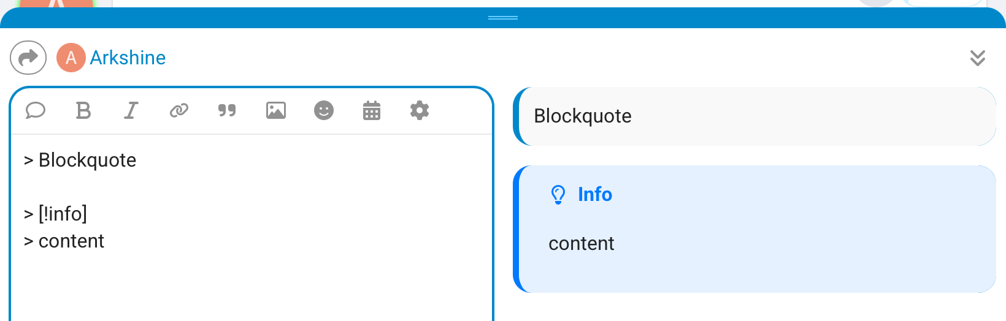Open the image upload tool

(276, 111)
